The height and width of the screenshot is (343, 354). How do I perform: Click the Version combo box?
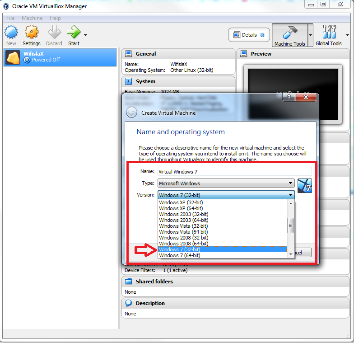point(226,195)
